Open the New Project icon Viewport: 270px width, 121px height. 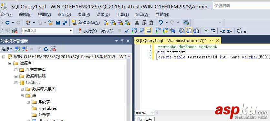(x=28, y=23)
